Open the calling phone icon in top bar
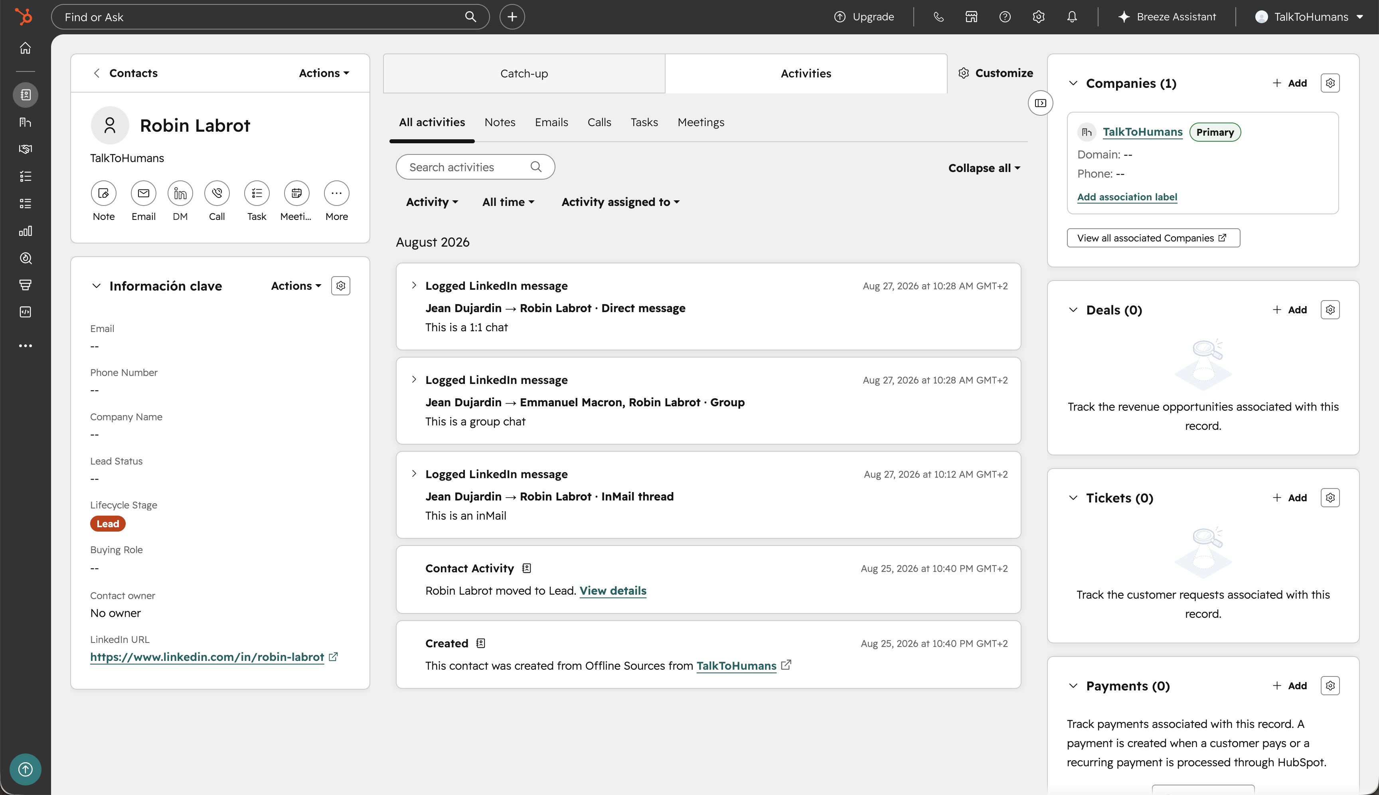 click(x=938, y=17)
